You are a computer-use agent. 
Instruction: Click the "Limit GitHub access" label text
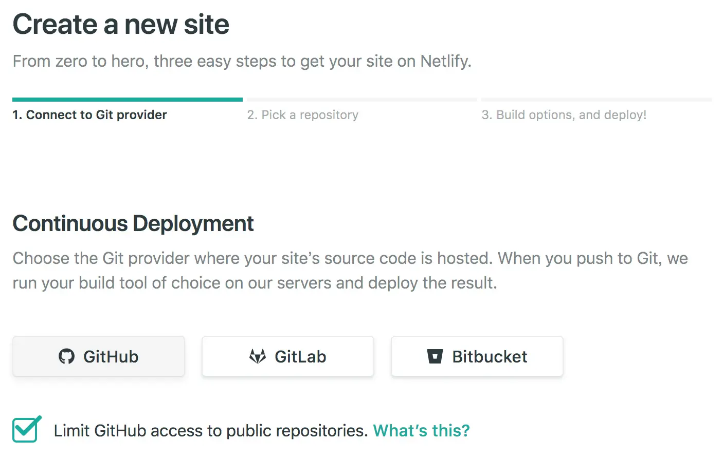(210, 430)
